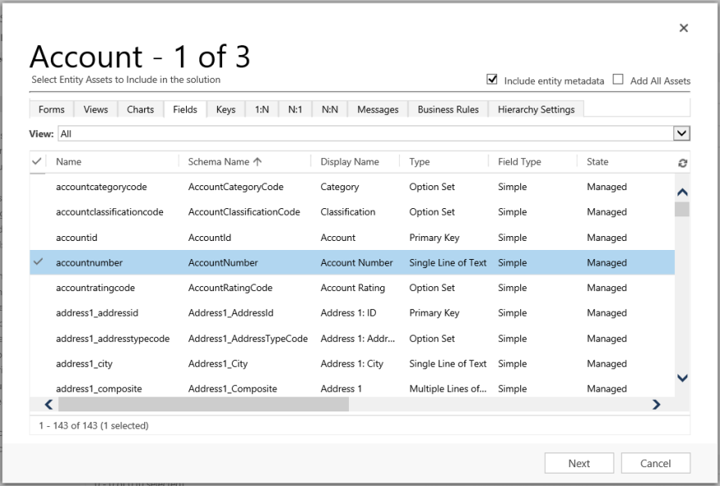Click the select-all checkmark in the header
720x486 pixels.
tap(36, 161)
